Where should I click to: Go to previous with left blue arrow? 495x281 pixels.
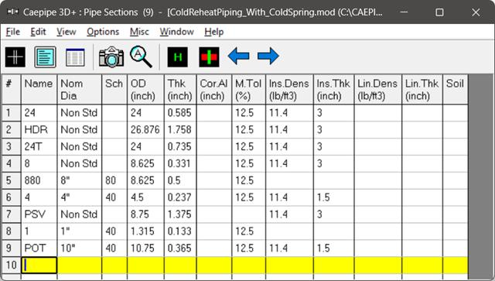click(x=239, y=57)
